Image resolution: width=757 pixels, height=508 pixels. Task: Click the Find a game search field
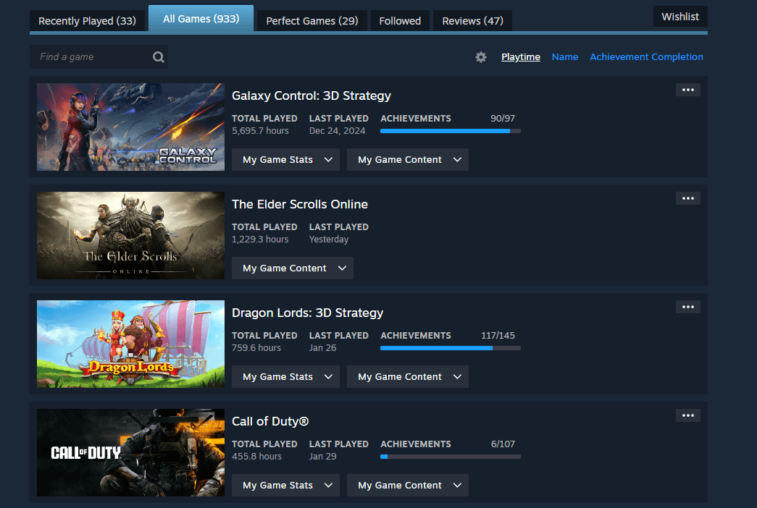coord(91,57)
